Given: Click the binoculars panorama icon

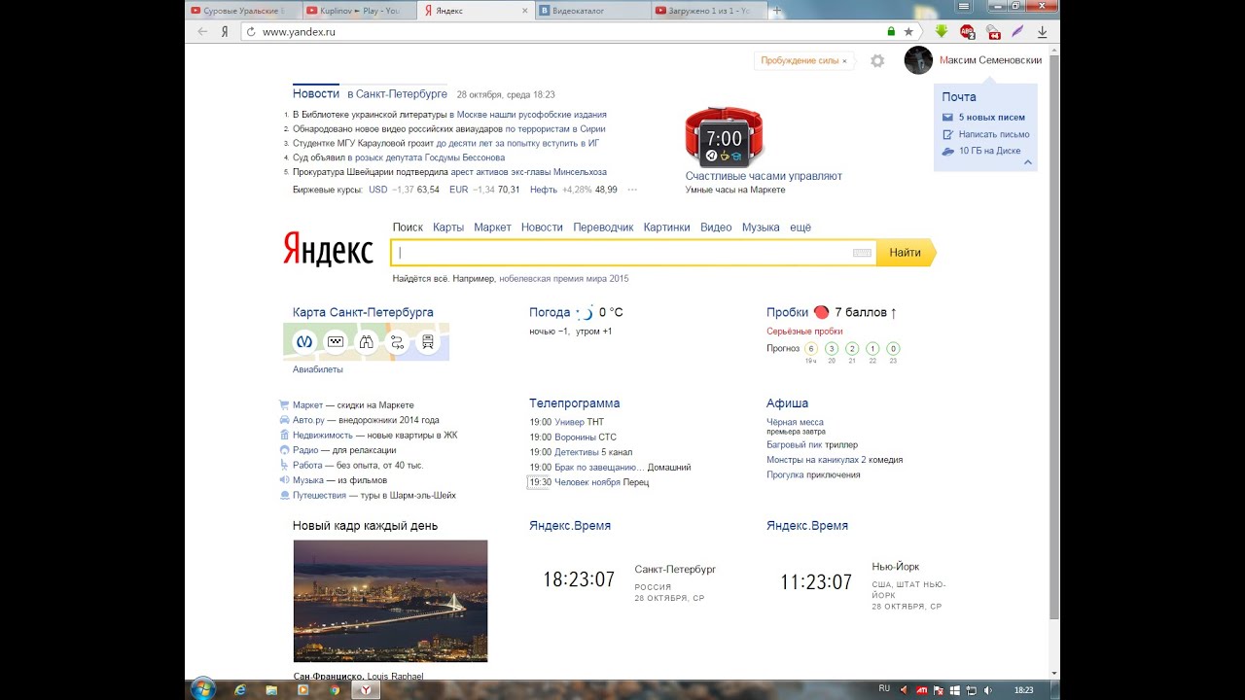Looking at the screenshot, I should pyautogui.click(x=366, y=342).
